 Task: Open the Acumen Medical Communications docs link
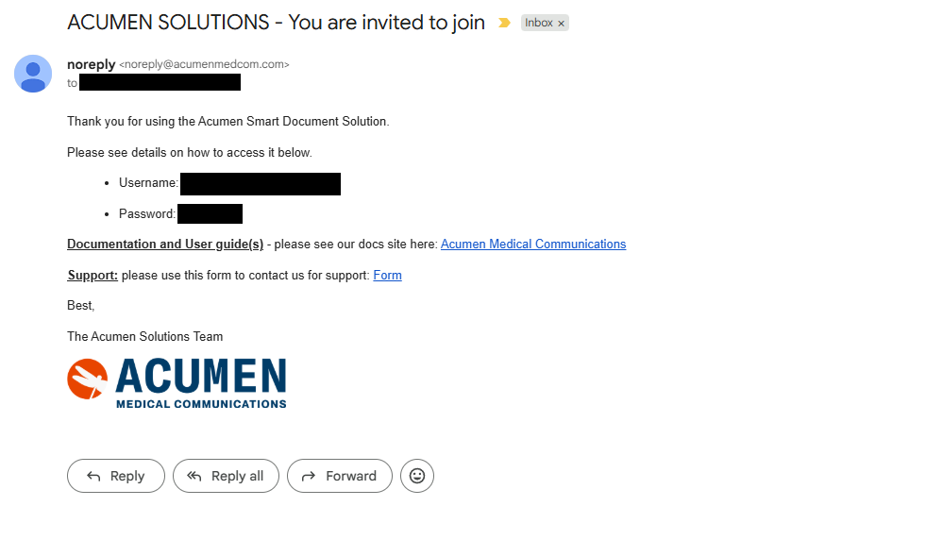pos(533,244)
